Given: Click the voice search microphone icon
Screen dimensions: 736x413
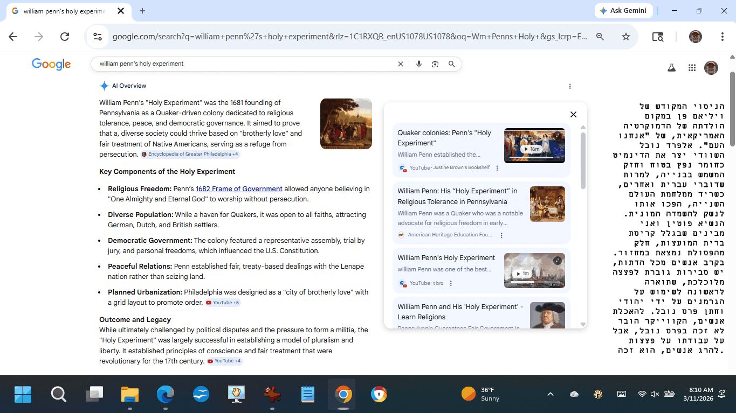Looking at the screenshot, I should tap(418, 64).
